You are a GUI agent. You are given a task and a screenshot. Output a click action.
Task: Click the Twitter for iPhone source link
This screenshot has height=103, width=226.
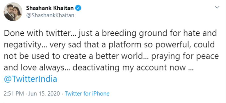pyautogui.click(x=87, y=94)
